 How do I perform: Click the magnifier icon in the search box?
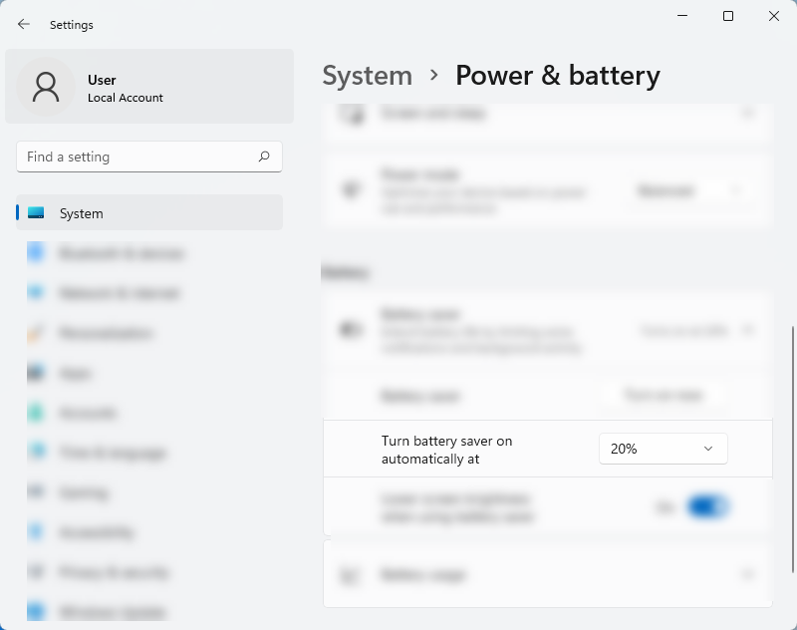[264, 157]
